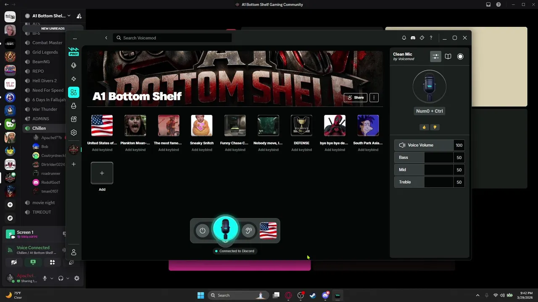Mute Discord microphone button
This screenshot has height=302, width=538.
pos(45,278)
